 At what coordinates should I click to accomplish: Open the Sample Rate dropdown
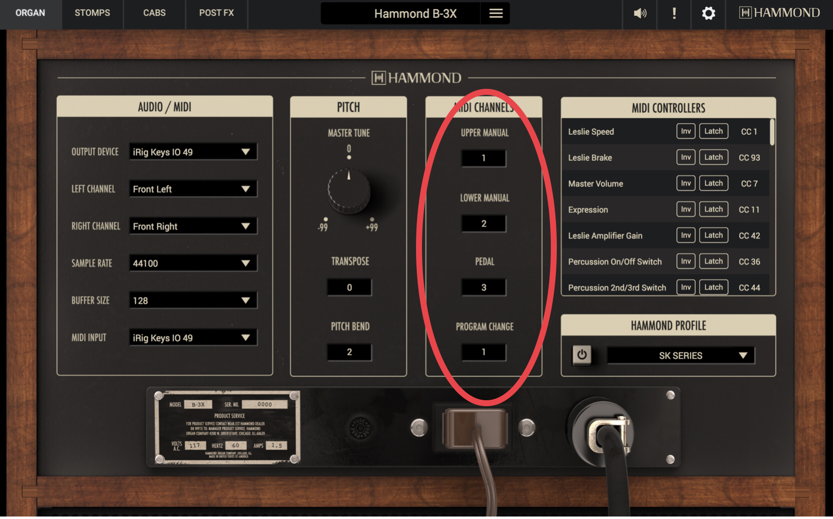[193, 263]
